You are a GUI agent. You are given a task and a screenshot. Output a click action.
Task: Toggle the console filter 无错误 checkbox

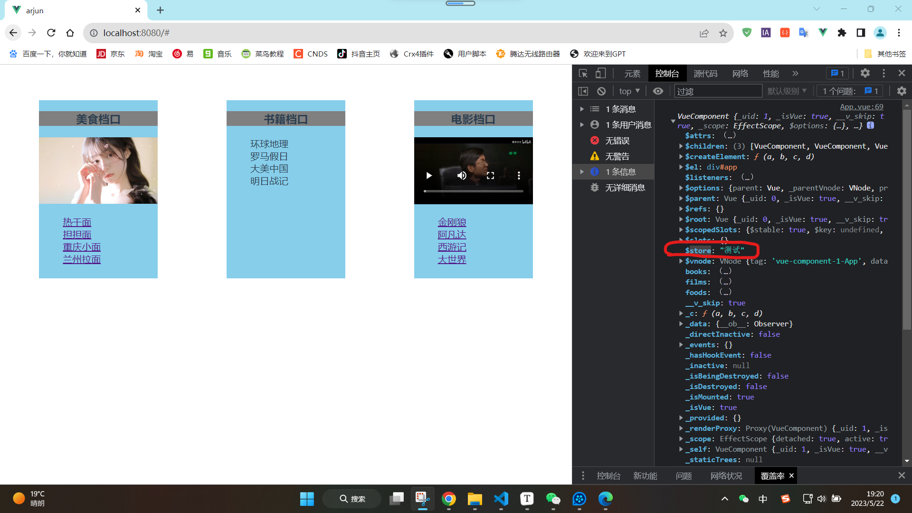click(x=617, y=140)
